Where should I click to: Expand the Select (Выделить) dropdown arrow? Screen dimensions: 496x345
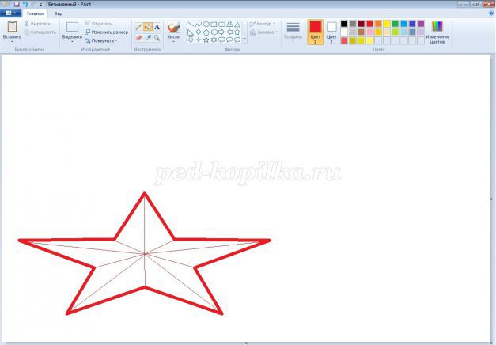tap(72, 42)
